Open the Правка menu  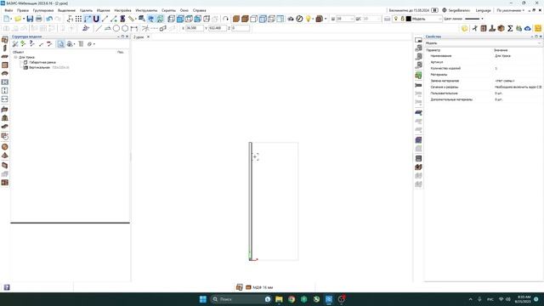(x=23, y=10)
